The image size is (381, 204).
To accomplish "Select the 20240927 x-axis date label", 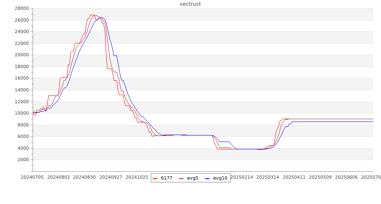I will coord(111,177).
